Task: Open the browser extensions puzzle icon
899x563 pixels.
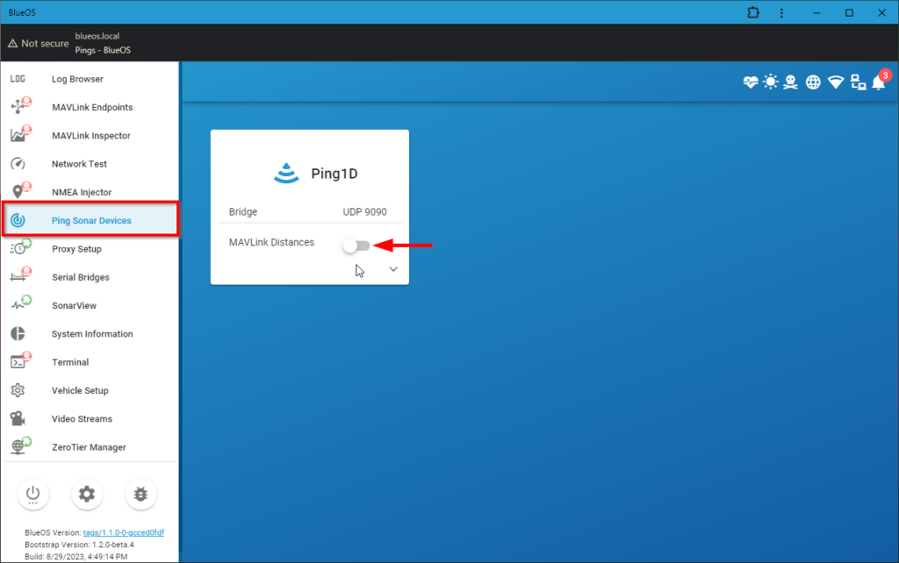Action: pos(752,12)
